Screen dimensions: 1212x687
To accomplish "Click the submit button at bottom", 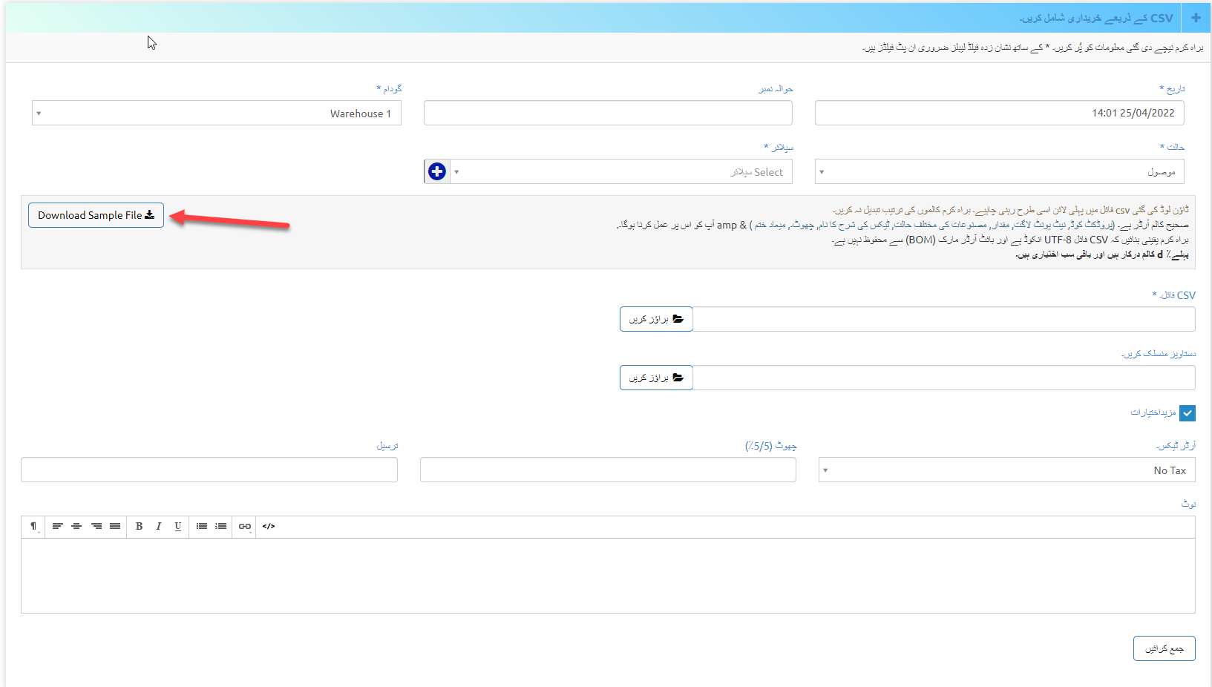I will click(1164, 648).
